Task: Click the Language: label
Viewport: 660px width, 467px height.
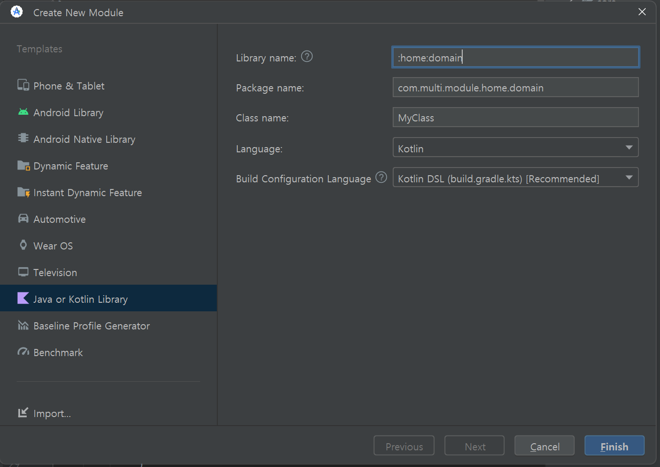Action: 259,149
